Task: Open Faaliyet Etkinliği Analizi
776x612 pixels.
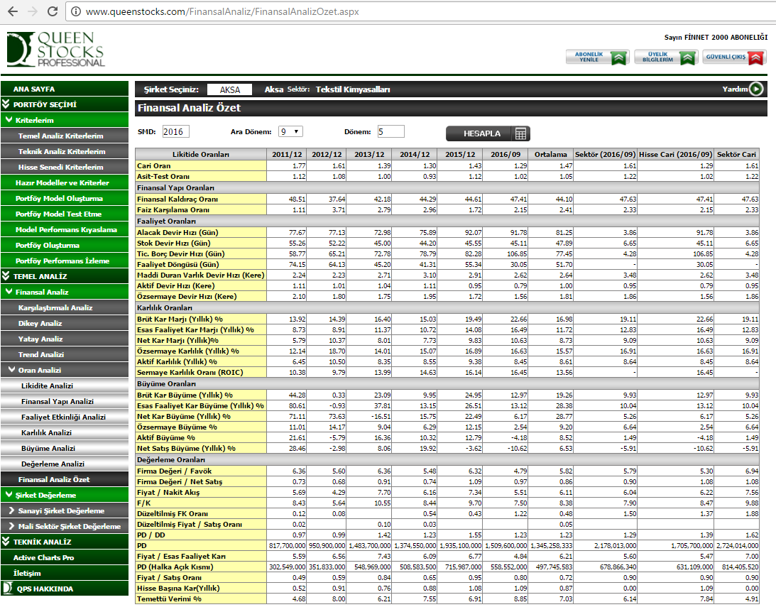Action: [65, 417]
